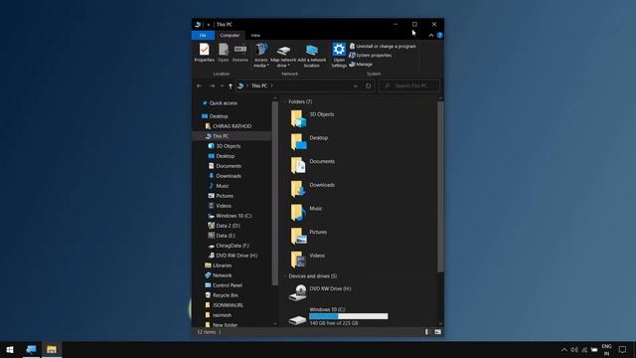The height and width of the screenshot is (358, 636).
Task: Go up one folder level
Action: pyautogui.click(x=231, y=86)
